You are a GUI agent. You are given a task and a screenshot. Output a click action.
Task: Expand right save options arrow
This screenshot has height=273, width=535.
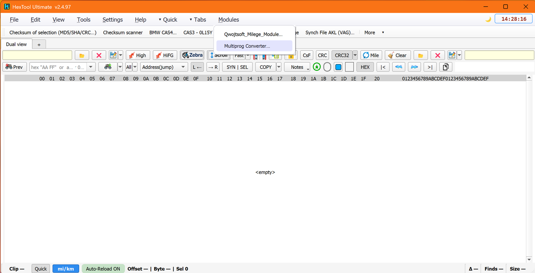click(x=459, y=55)
